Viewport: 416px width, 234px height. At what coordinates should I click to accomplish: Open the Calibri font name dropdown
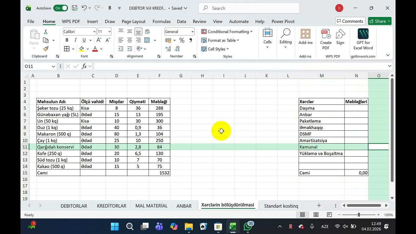[94, 32]
